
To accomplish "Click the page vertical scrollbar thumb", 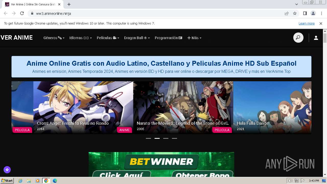I will (325, 38).
